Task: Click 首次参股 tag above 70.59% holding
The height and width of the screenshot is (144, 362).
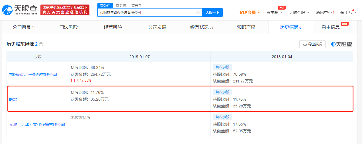Action: click(222, 67)
